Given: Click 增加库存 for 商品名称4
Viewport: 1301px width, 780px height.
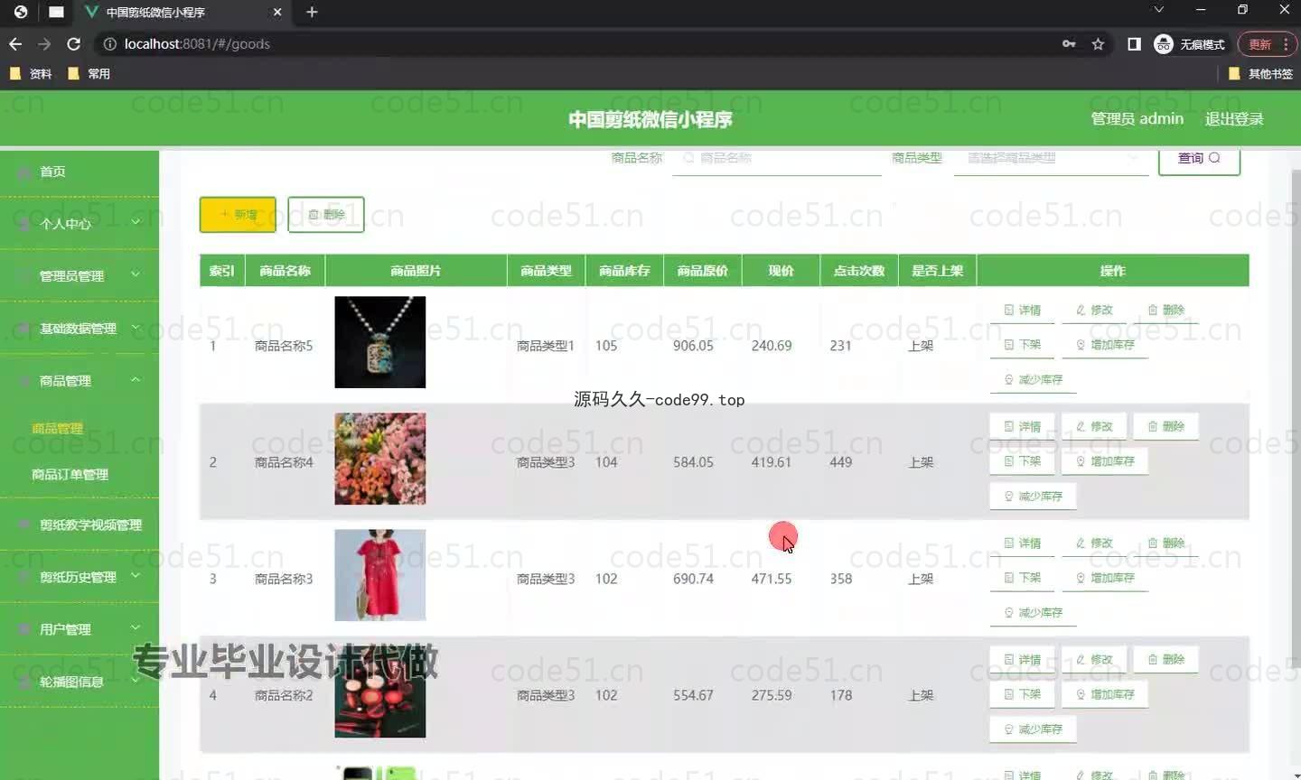Looking at the screenshot, I should pos(1105,461).
